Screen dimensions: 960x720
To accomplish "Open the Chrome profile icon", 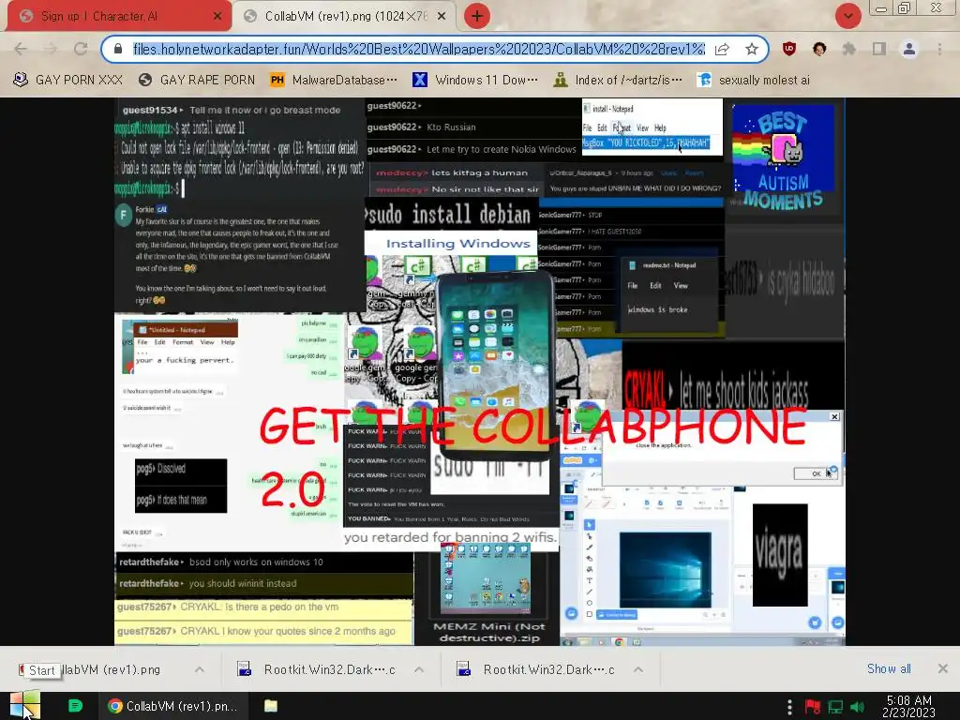I will pos(909,49).
